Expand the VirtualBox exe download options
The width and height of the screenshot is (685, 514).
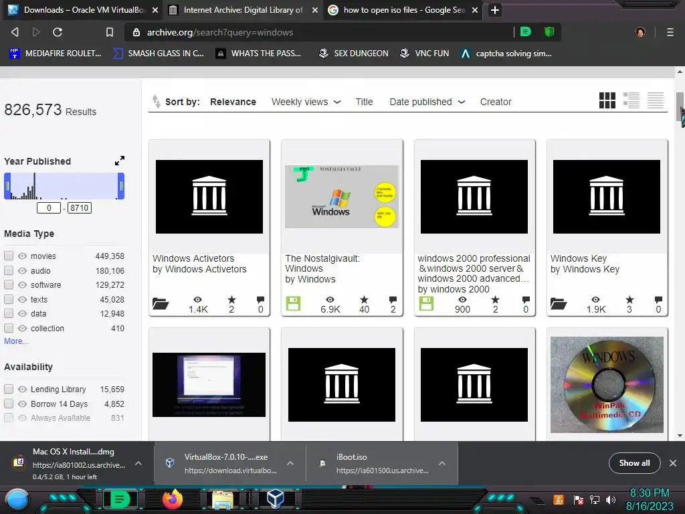click(290, 463)
